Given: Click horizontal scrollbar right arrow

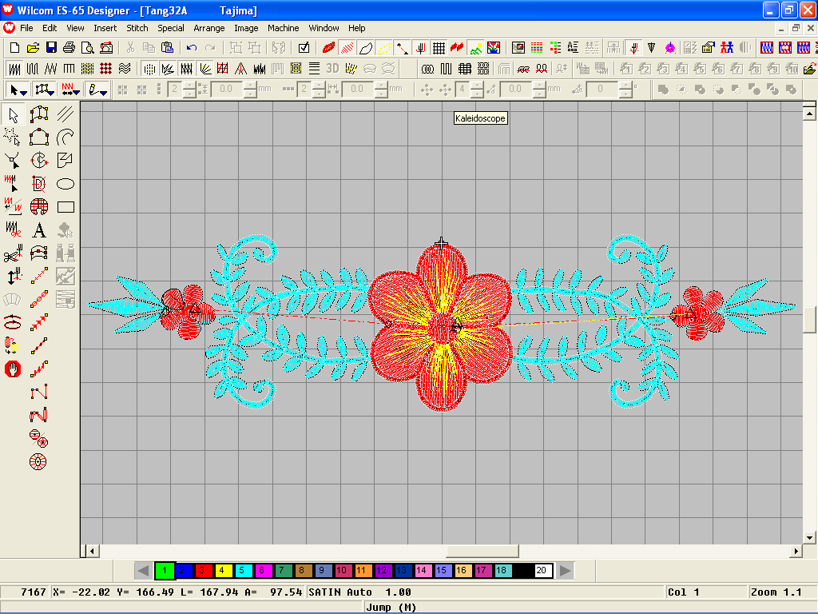Looking at the screenshot, I should (796, 551).
